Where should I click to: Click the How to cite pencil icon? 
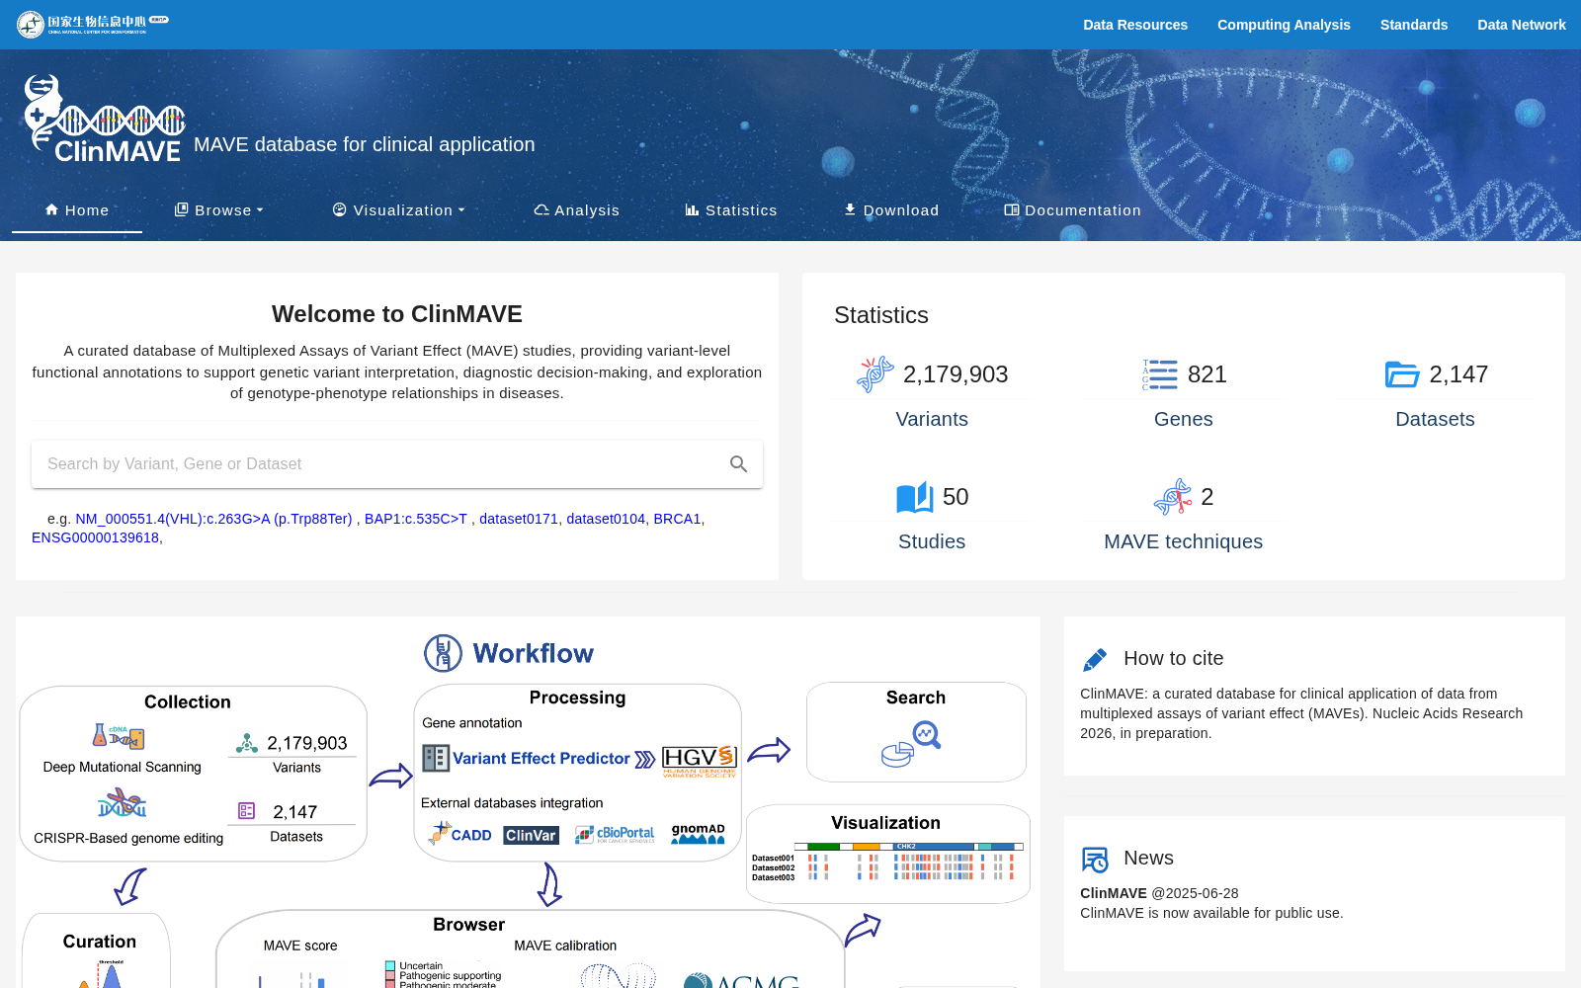pos(1095,659)
